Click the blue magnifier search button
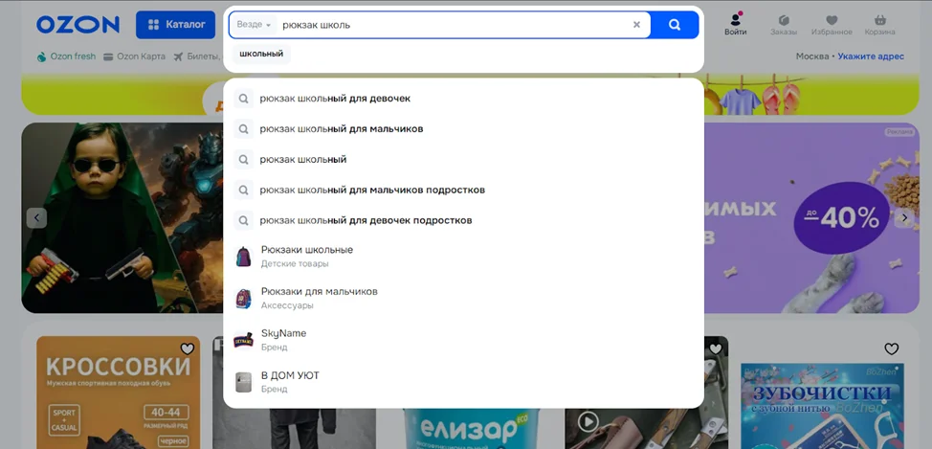Viewport: 932px width, 449px height. pyautogui.click(x=675, y=25)
